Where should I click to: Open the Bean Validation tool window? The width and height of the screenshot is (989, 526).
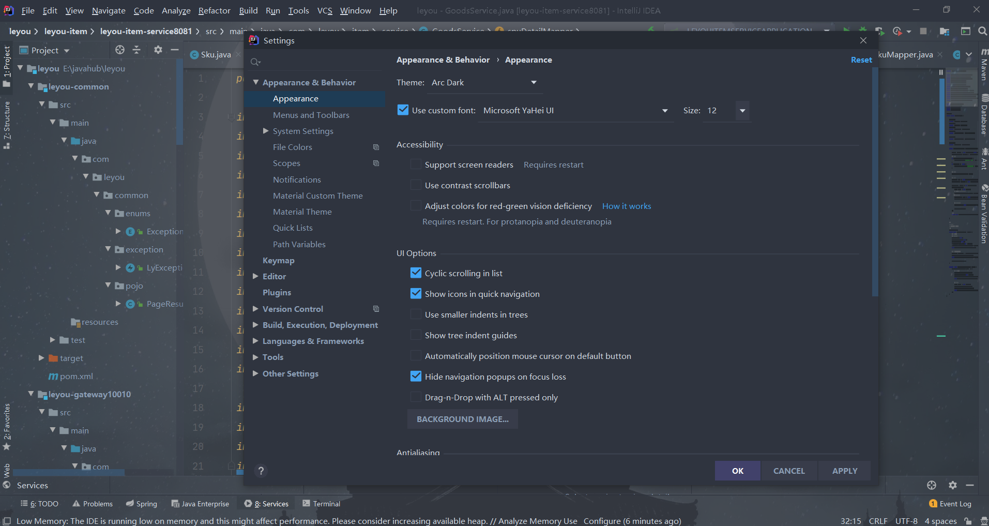(984, 214)
